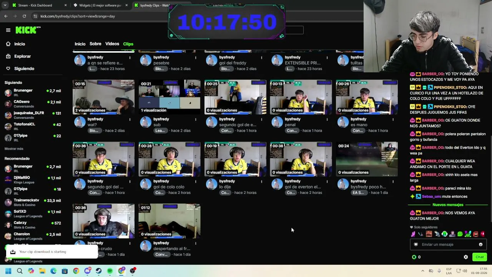The width and height of the screenshot is (492, 277).
Task: Open options for the 'pesebre' clip
Action: [196, 57]
